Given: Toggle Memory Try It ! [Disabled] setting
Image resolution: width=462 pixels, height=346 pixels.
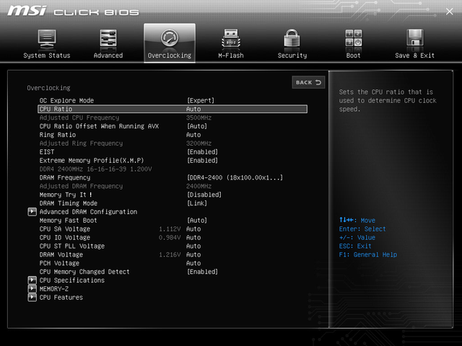Looking at the screenshot, I should pyautogui.click(x=204, y=195).
